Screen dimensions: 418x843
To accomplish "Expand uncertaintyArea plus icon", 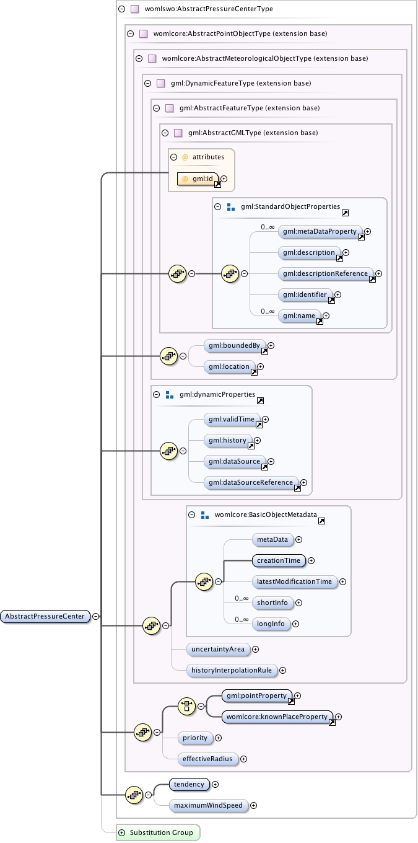I will click(256, 650).
